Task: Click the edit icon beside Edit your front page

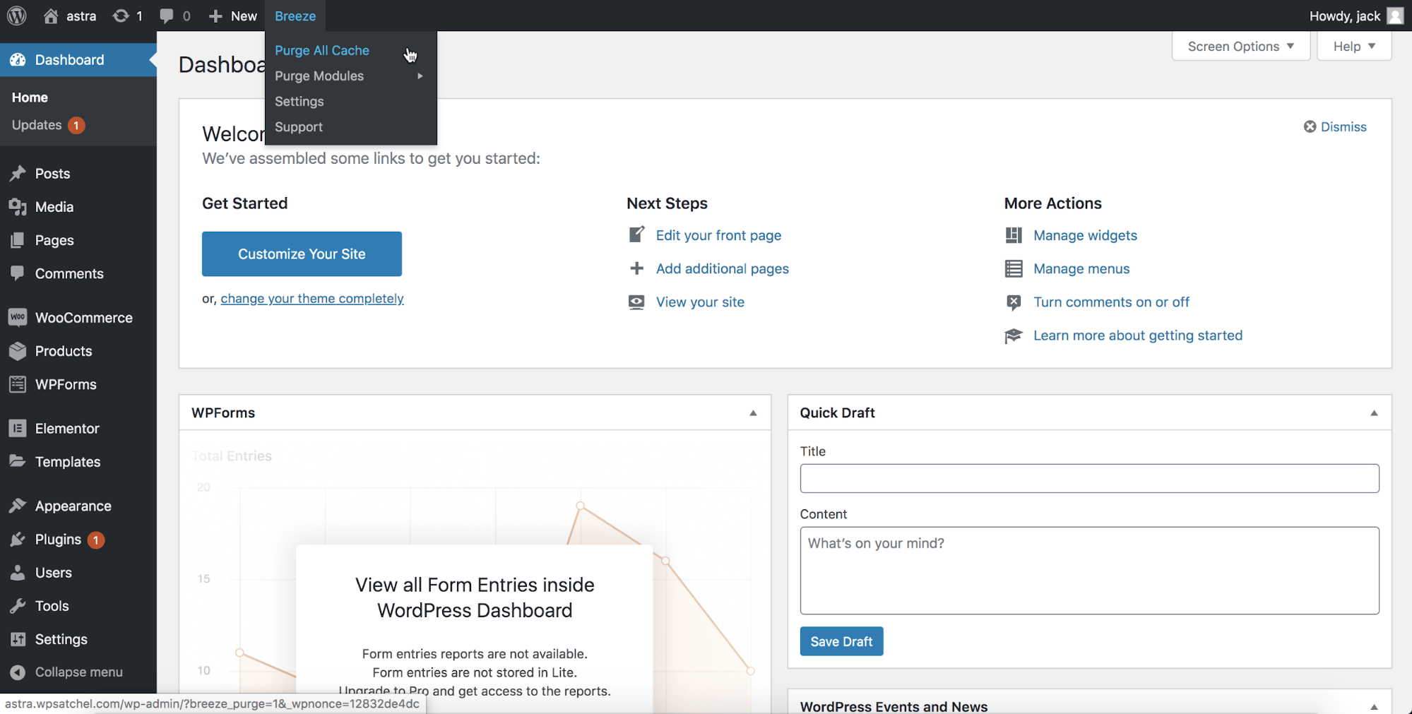Action: 636,234
